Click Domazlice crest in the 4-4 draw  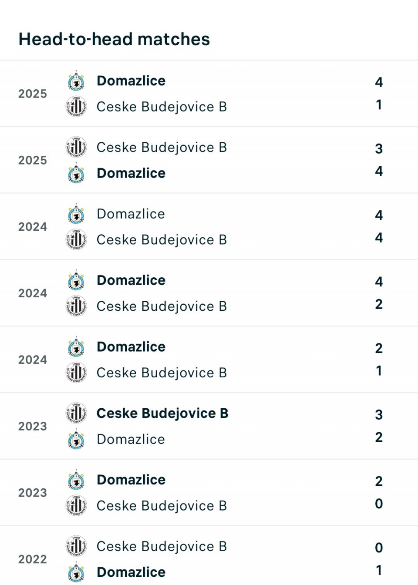coord(76,214)
